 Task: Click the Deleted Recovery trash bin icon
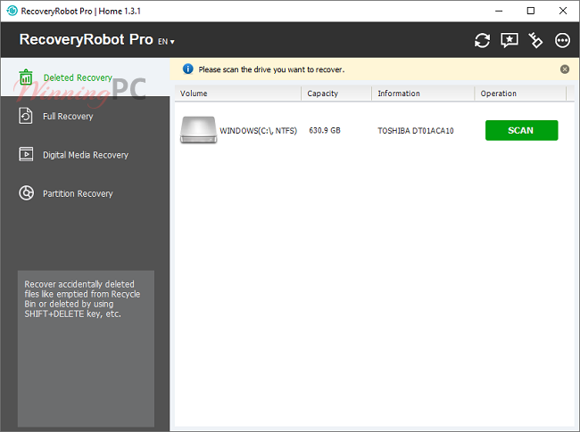(x=26, y=77)
